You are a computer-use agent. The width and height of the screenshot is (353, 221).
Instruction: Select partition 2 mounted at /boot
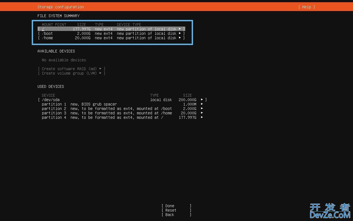click(122, 109)
